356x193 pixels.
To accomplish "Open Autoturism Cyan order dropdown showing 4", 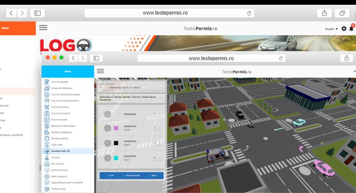I will pyautogui.click(x=157, y=158).
